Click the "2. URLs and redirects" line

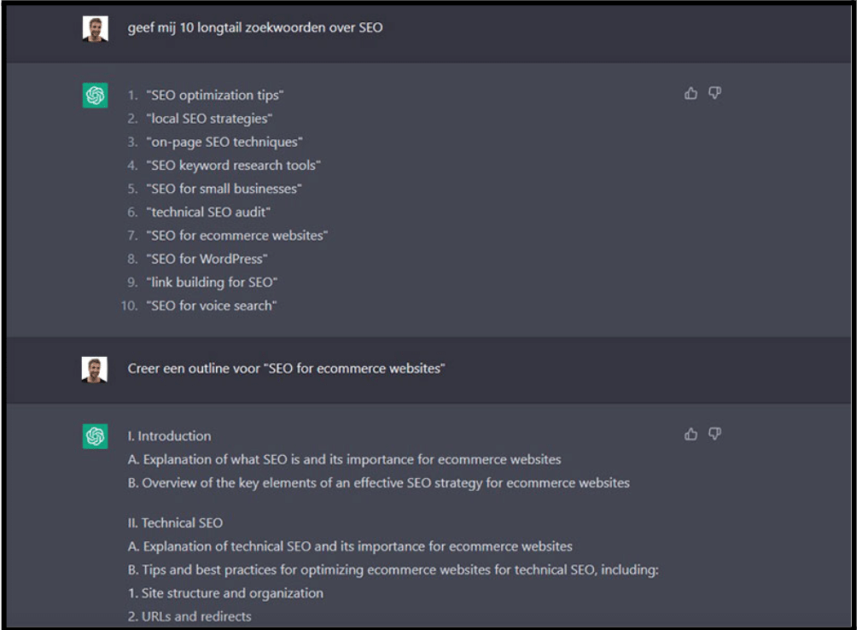click(x=189, y=616)
